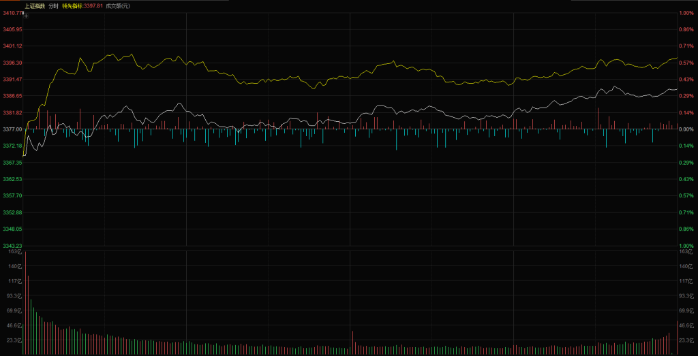698x356 pixels.
Task: Click the plus icon at the chart corner
Action: [x=26, y=16]
